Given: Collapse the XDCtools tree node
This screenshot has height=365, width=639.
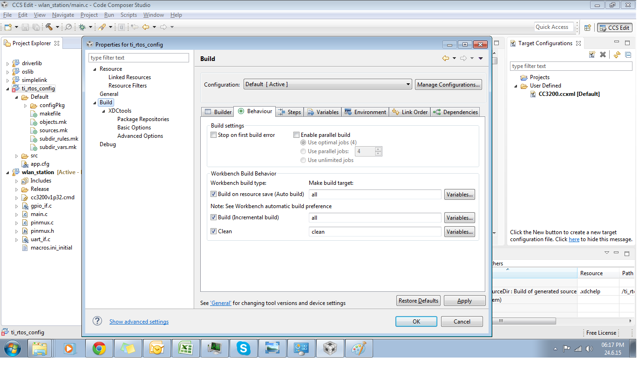Looking at the screenshot, I should 104,111.
